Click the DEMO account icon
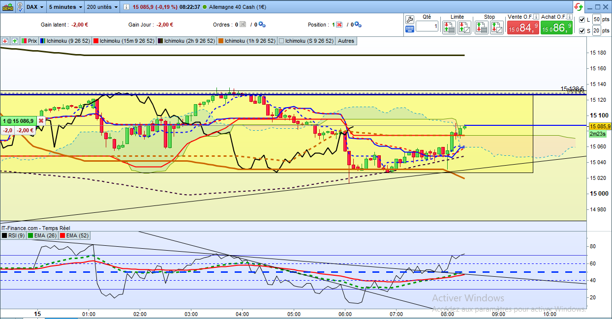 (8, 7)
